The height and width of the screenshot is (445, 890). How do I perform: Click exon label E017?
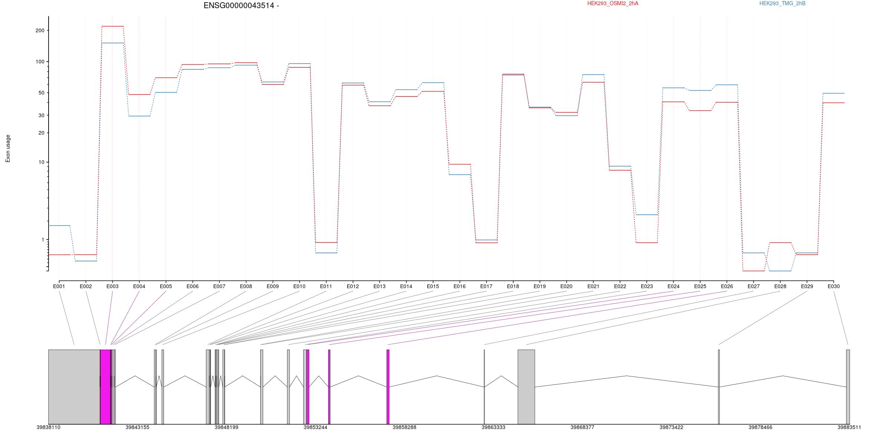[486, 286]
